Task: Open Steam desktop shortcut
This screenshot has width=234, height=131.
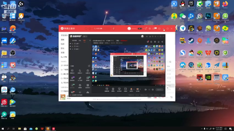Action: coord(191,41)
